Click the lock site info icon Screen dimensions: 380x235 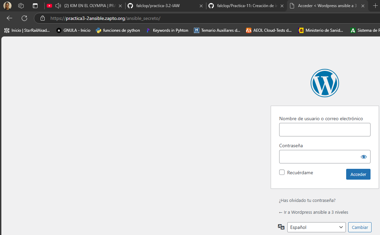pyautogui.click(x=42, y=18)
